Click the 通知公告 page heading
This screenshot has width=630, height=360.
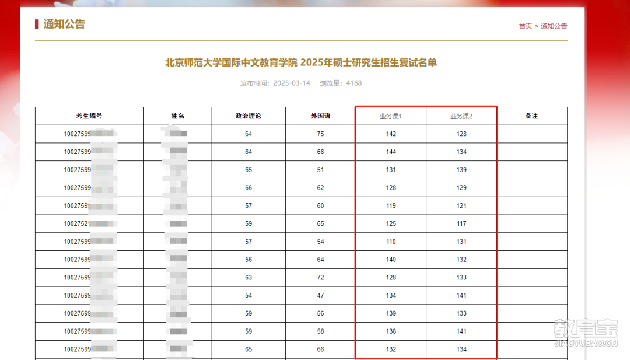(64, 24)
